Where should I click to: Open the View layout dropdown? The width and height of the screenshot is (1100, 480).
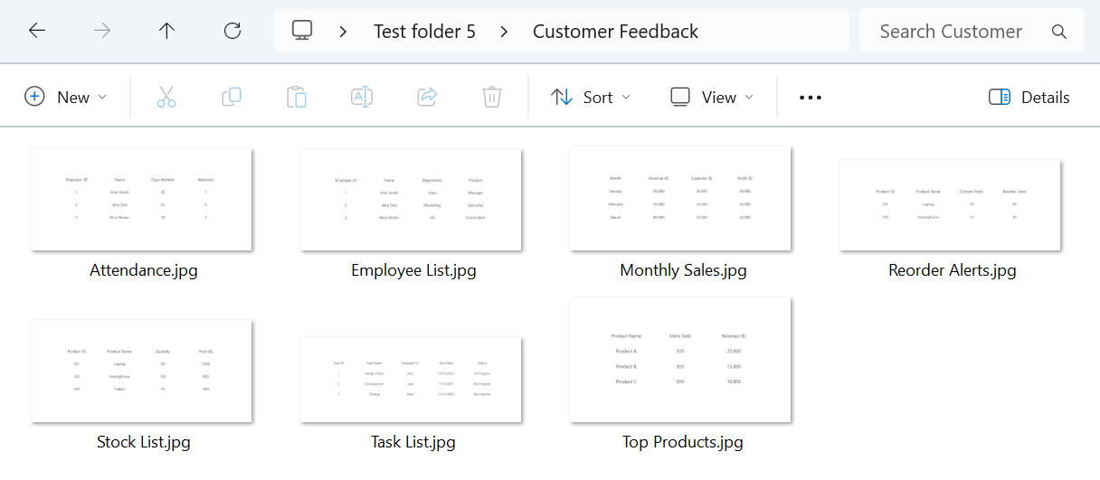[712, 97]
